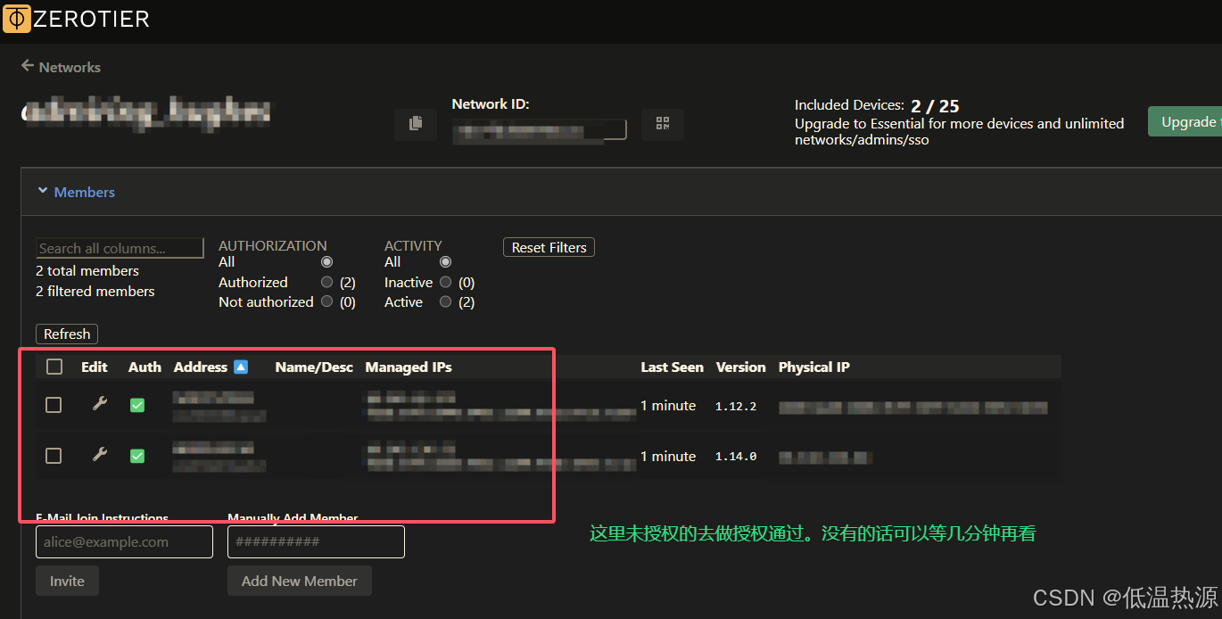Click the Version column header
This screenshot has width=1222, height=619.
click(x=740, y=367)
